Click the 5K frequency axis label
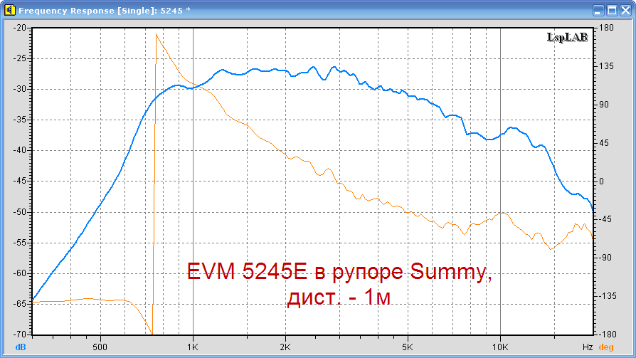 408,347
